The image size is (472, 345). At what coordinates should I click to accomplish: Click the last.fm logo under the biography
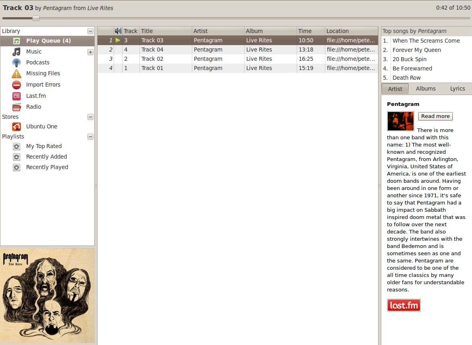(403, 305)
